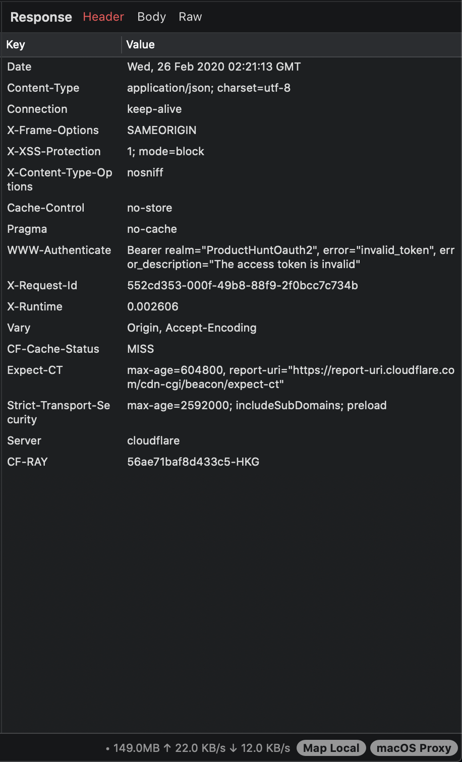Viewport: 462px width, 762px height.
Task: Click the Value column header
Action: coord(140,45)
